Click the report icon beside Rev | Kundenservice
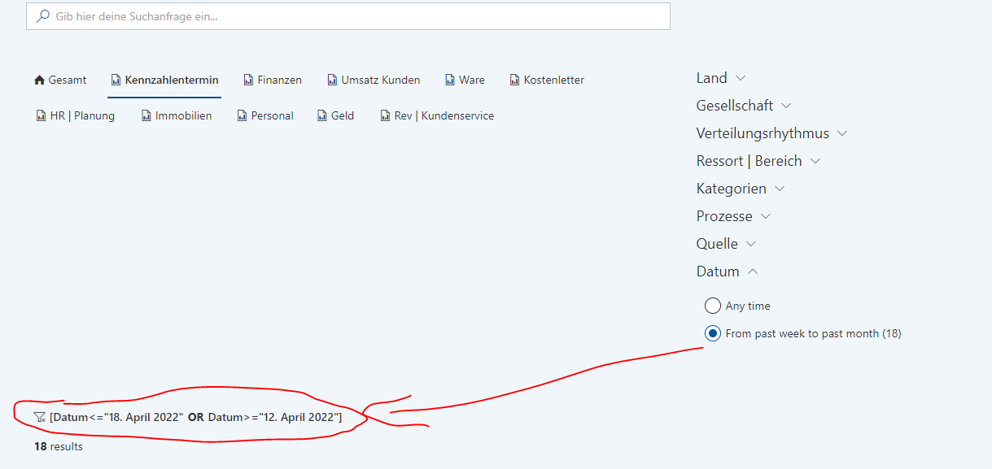This screenshot has height=469, width=992. pos(386,115)
